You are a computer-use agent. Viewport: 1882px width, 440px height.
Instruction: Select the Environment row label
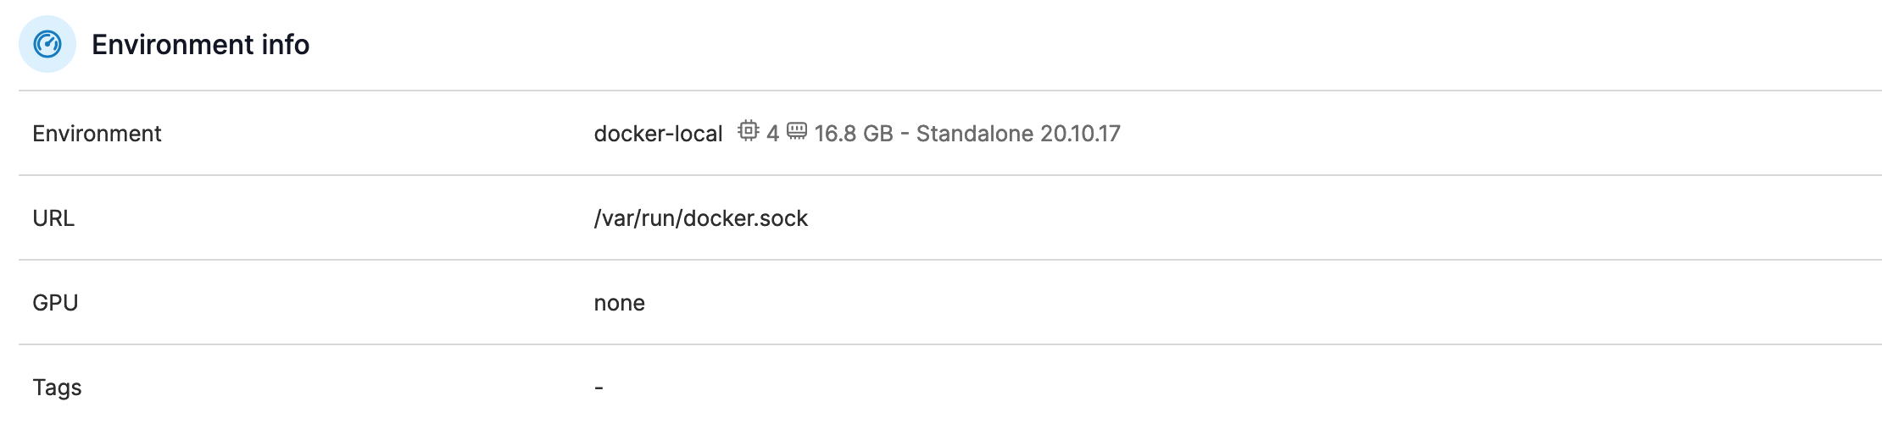[x=97, y=134]
